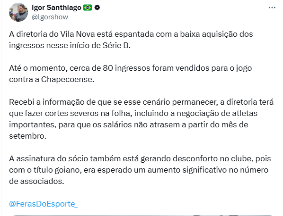Open Igor Santhiago's profile avatar

tap(18, 12)
